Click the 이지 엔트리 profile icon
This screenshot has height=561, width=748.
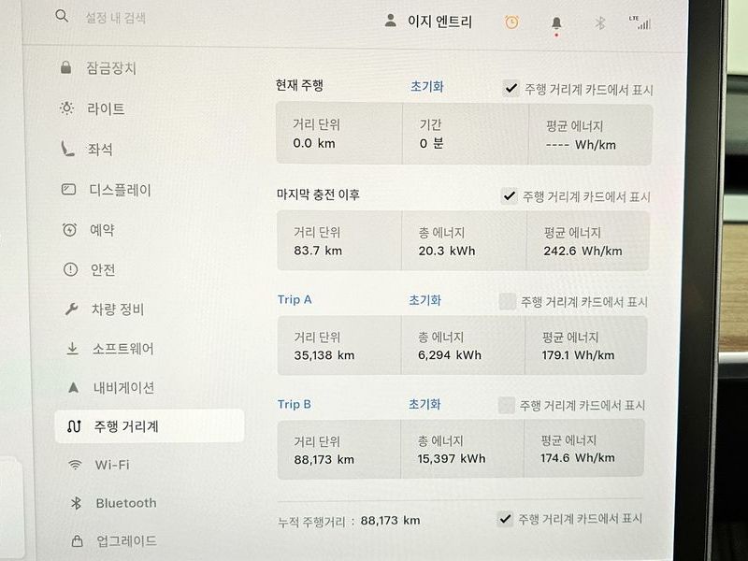tap(391, 21)
